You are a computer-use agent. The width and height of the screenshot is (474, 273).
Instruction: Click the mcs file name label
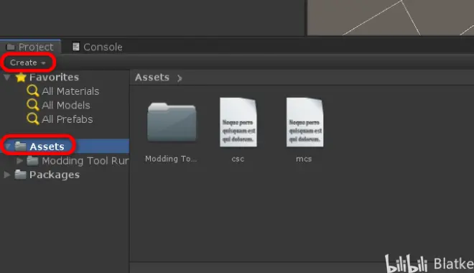tap(304, 159)
